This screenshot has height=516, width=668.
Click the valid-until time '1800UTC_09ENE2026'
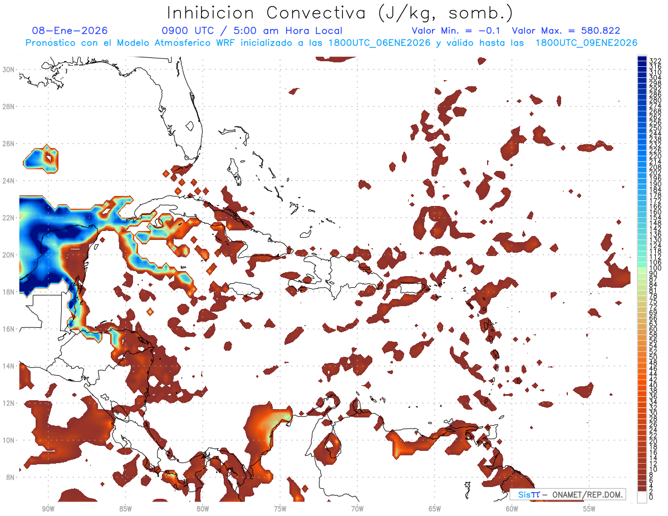coord(586,43)
